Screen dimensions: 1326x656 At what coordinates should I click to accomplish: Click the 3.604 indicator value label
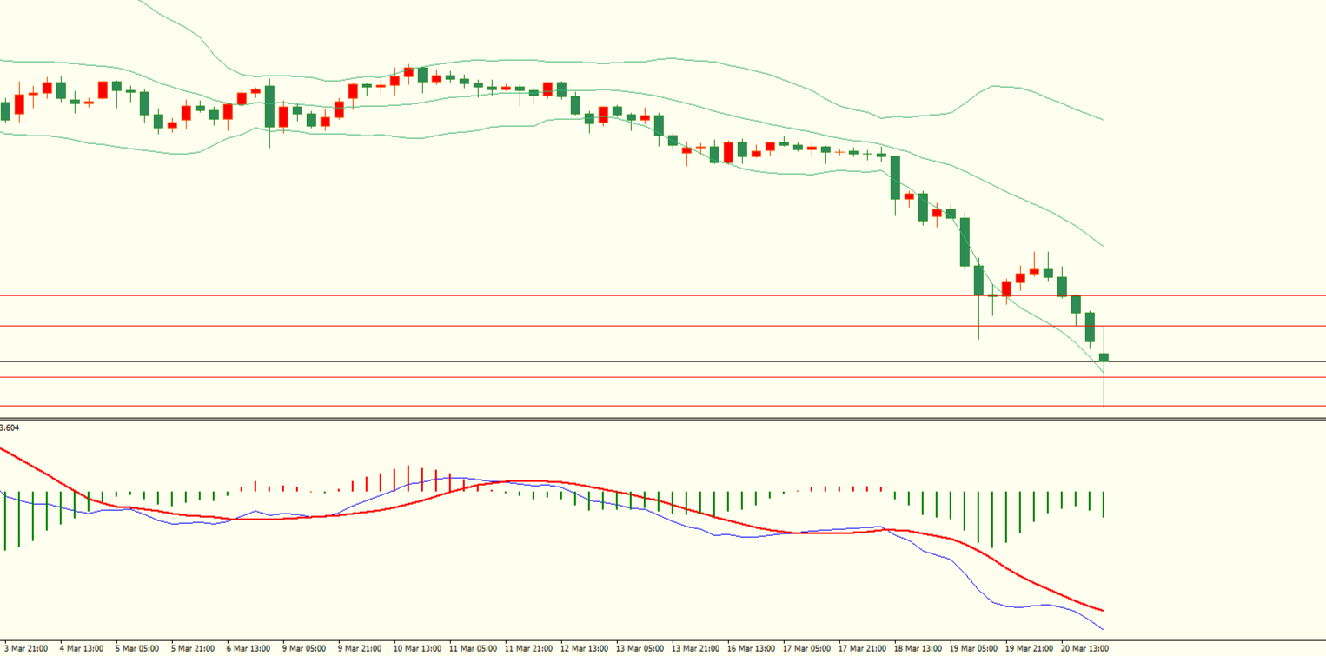pyautogui.click(x=10, y=427)
